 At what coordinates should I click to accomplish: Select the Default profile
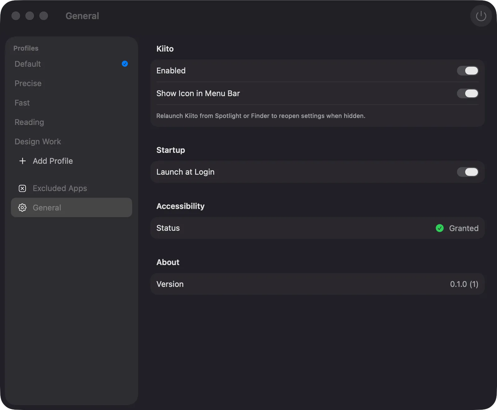[x=71, y=64]
